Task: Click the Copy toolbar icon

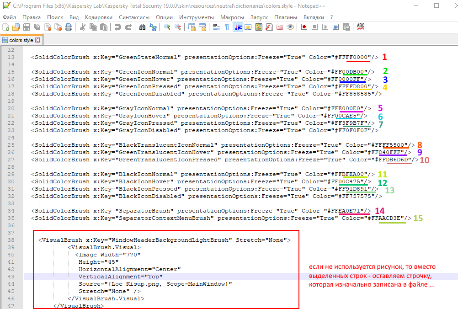Action: point(93,27)
